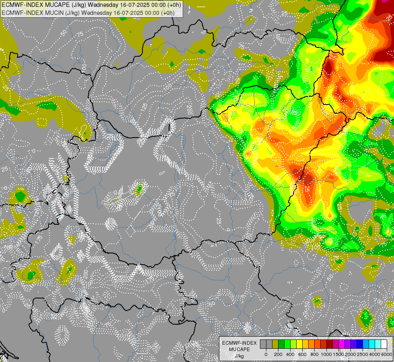
Task: Click the legend tick label '2000'
Action: click(351, 354)
